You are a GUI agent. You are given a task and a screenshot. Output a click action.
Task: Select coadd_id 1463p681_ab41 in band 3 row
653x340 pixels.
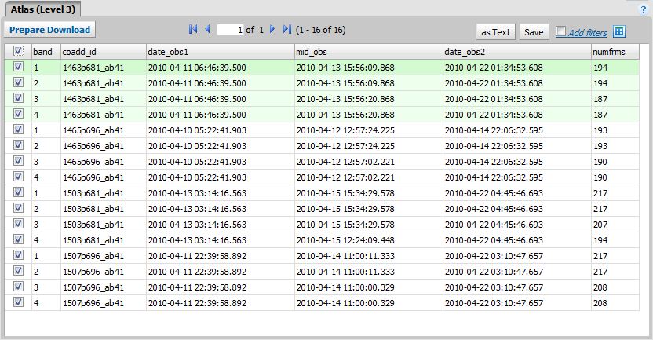click(93, 99)
